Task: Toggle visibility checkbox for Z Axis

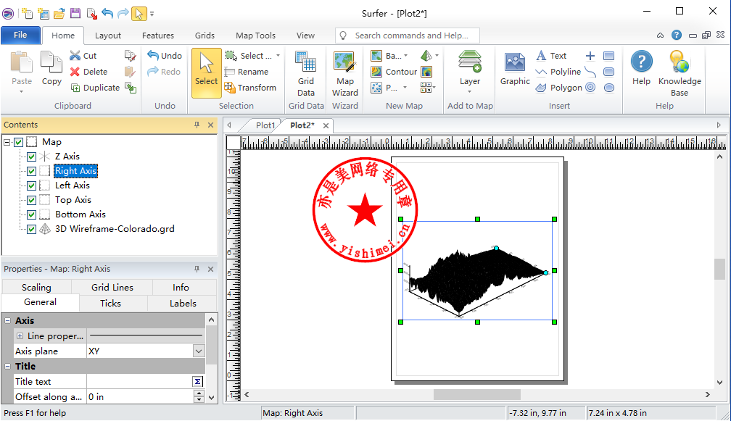Action: tap(31, 157)
